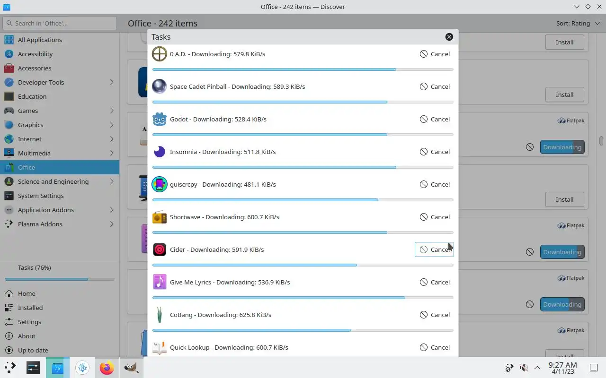This screenshot has width=606, height=378.
Task: Cancel the Insomnia download
Action: 435,152
